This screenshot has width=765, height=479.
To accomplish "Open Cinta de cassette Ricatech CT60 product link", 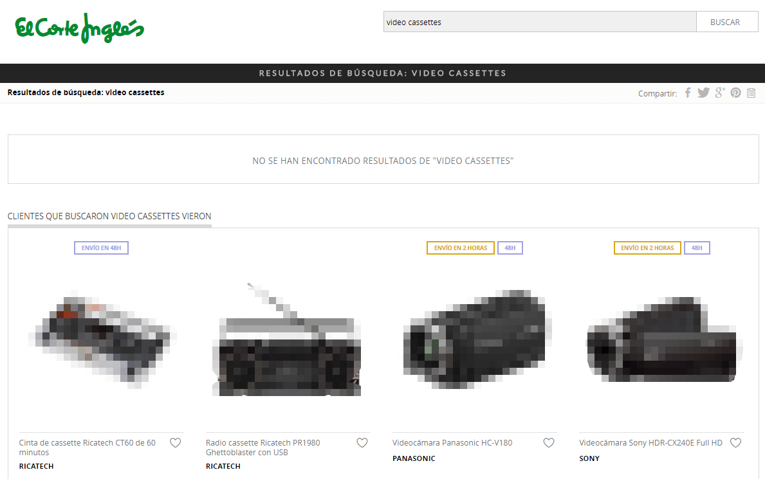I will pos(88,447).
